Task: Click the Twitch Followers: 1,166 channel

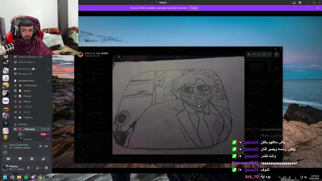Action: click(x=30, y=57)
